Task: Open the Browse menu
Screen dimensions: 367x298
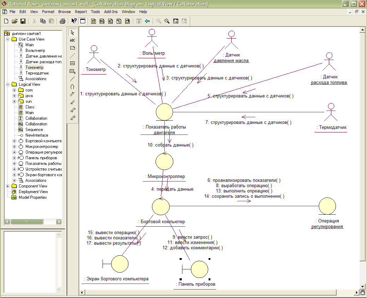Action: point(64,12)
